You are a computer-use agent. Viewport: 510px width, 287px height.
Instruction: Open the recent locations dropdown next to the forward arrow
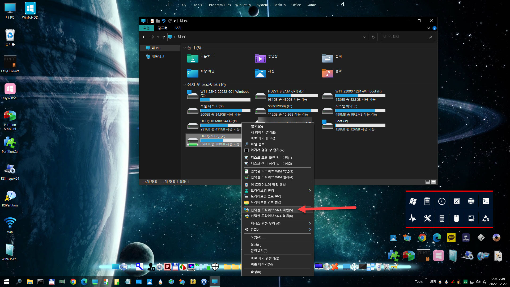(x=158, y=37)
